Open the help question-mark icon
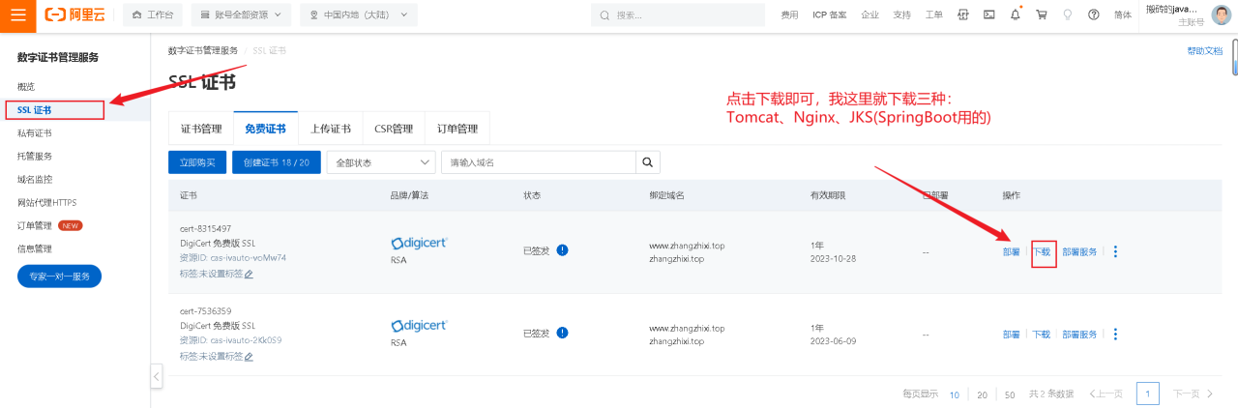 [x=1094, y=15]
